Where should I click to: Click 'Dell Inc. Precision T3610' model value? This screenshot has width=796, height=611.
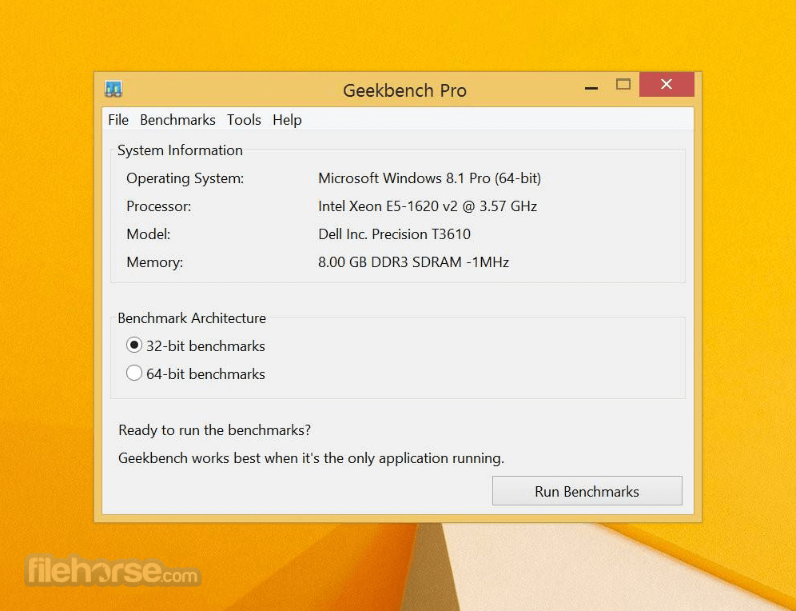point(395,234)
